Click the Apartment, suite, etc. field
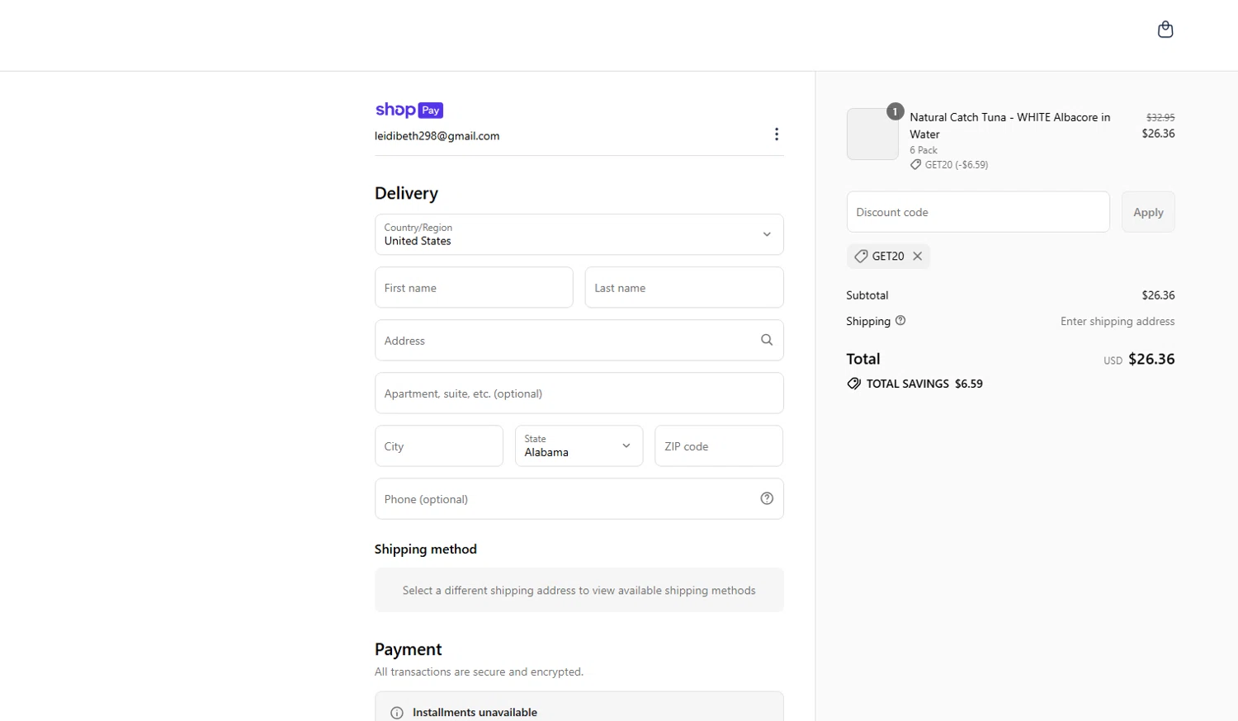Image resolution: width=1238 pixels, height=721 pixels. coord(579,393)
